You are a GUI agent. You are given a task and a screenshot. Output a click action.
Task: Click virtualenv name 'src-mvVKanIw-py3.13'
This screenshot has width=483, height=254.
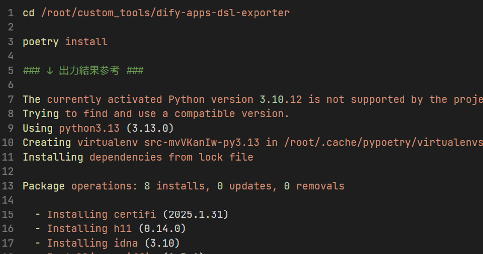pos(205,143)
